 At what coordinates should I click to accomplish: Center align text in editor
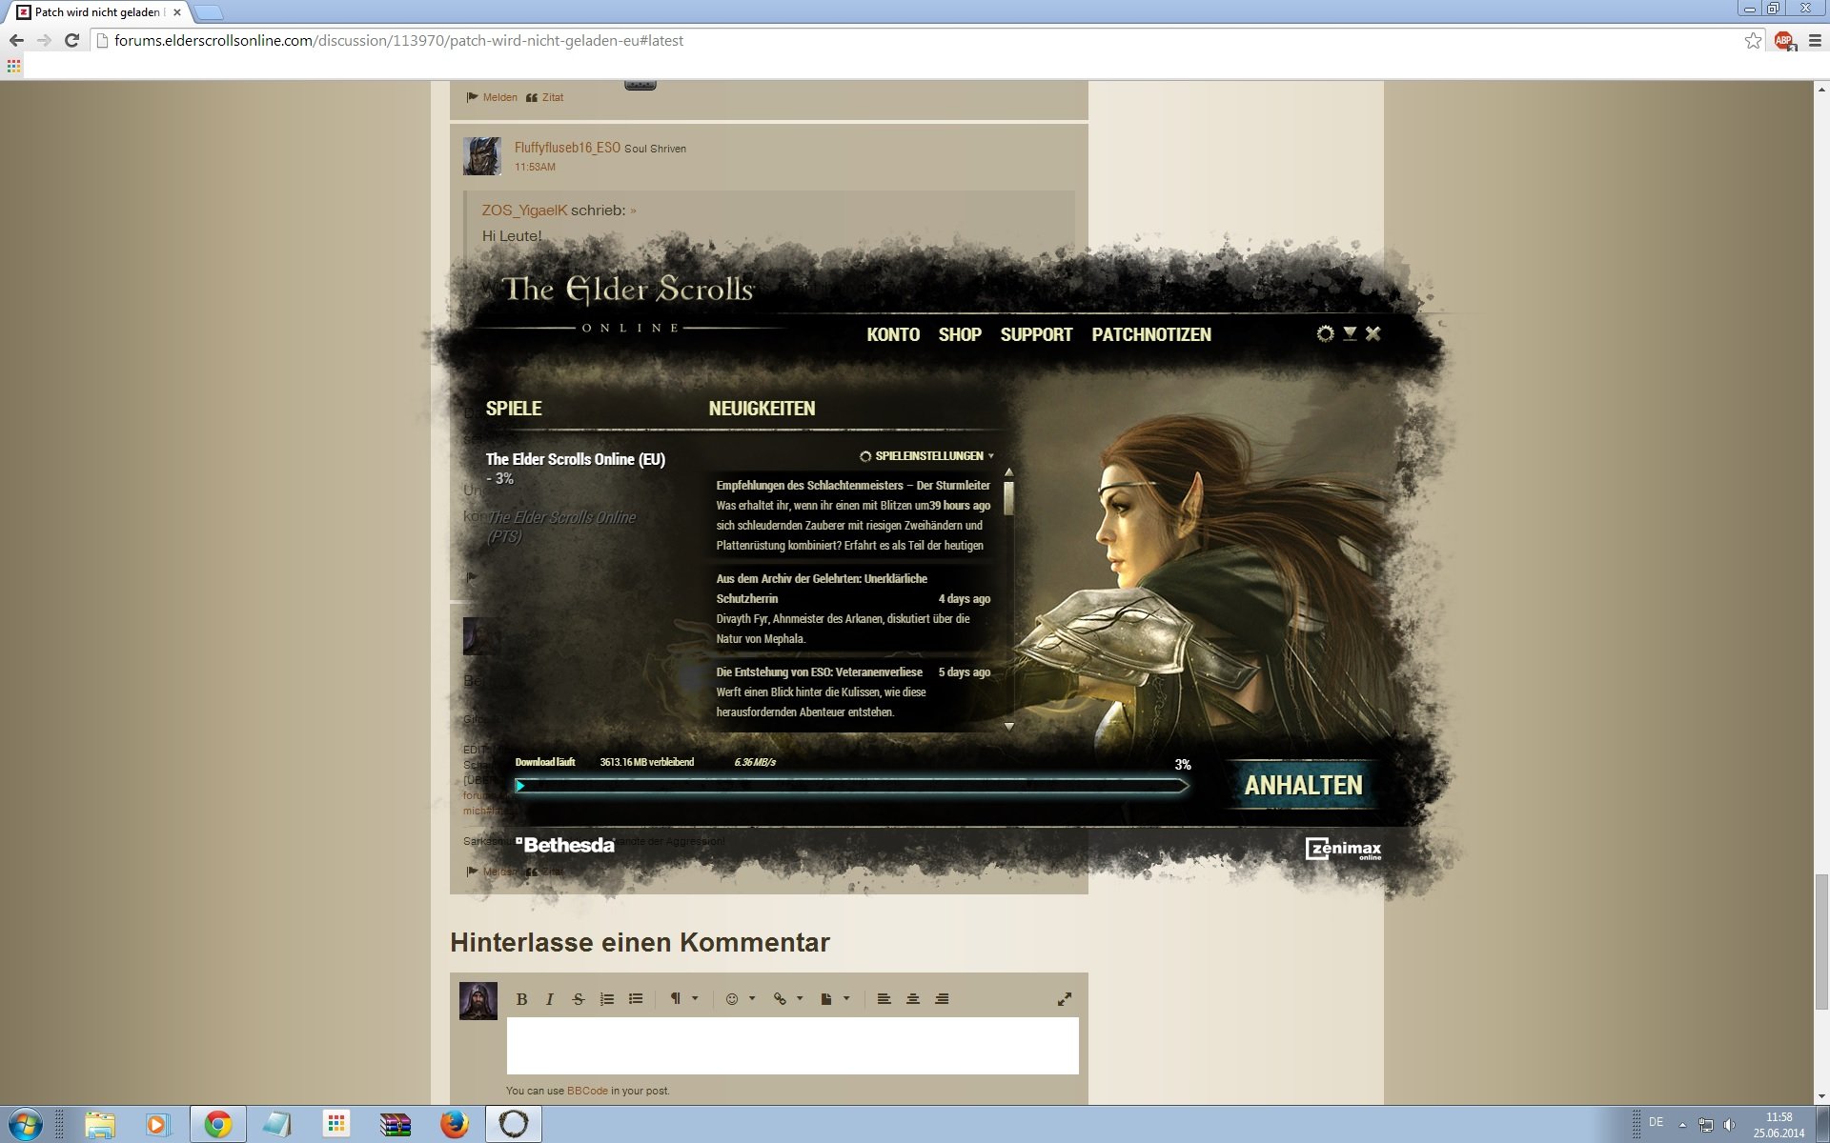(912, 999)
